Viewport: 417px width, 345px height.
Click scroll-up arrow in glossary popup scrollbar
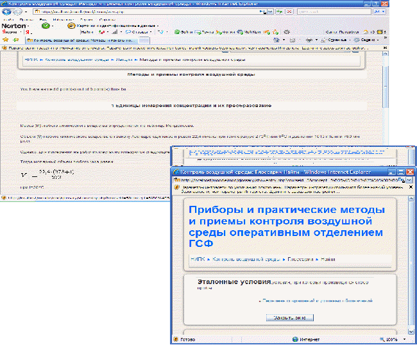click(411, 199)
